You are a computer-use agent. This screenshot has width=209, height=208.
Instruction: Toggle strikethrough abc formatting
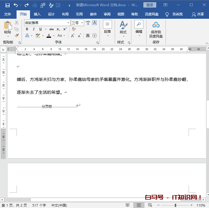pos(52,29)
